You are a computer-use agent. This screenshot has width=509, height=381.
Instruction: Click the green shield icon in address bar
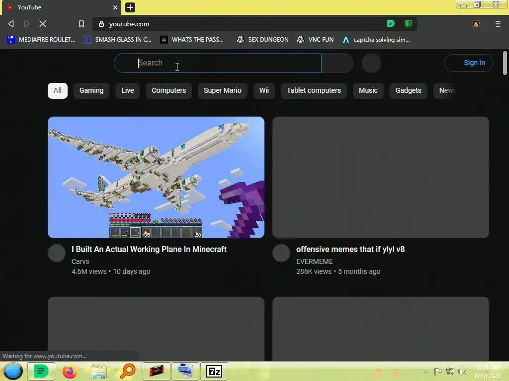point(408,24)
